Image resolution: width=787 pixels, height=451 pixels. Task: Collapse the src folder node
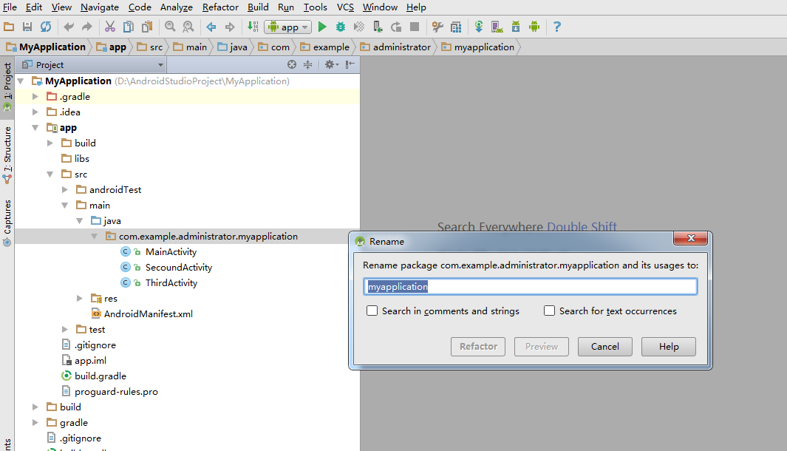point(50,174)
